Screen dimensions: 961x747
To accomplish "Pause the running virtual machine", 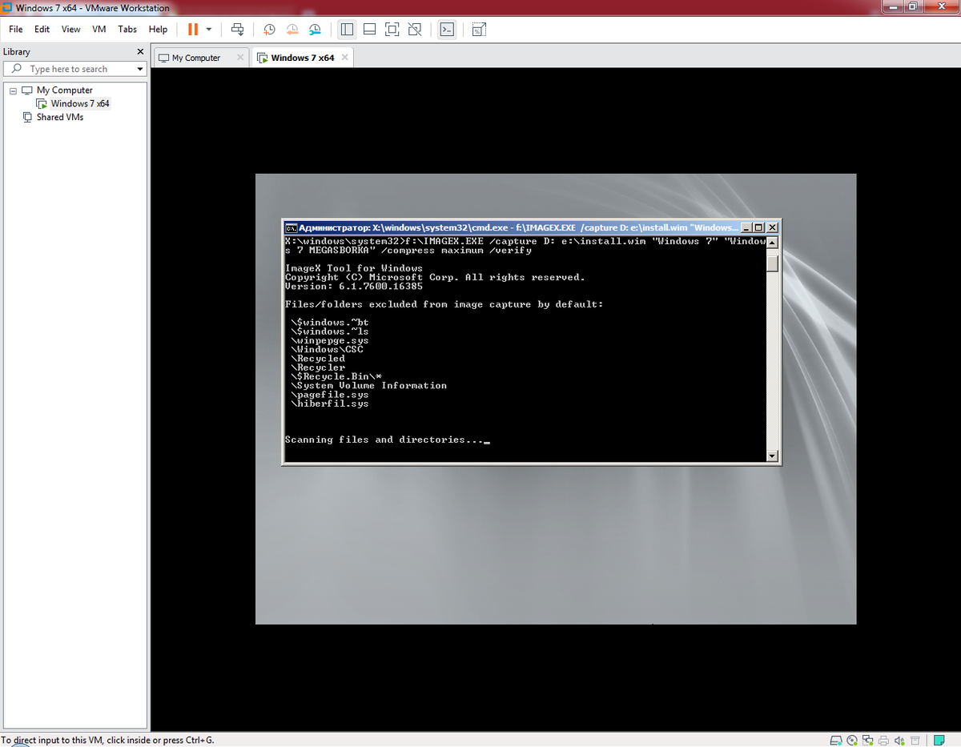I will click(193, 29).
